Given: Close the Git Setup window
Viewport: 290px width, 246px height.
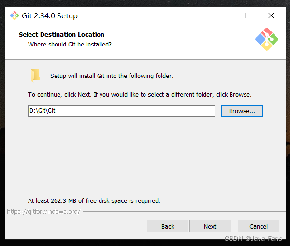Looking at the screenshot, I should [271, 15].
